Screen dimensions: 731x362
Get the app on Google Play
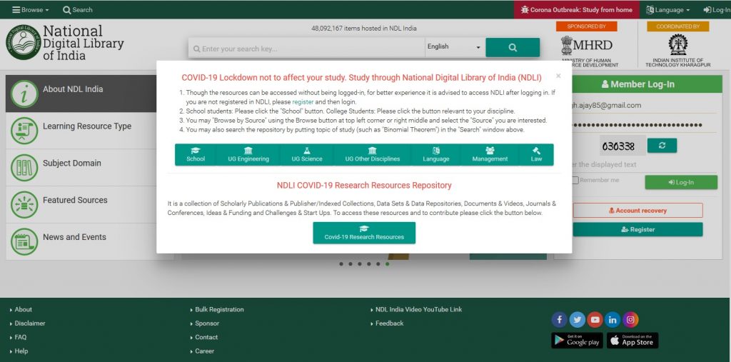[x=577, y=341]
